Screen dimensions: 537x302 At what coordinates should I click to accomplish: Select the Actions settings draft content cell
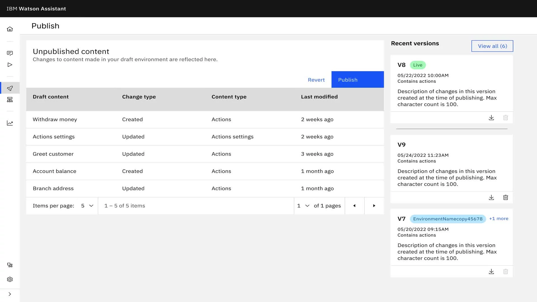tap(54, 137)
